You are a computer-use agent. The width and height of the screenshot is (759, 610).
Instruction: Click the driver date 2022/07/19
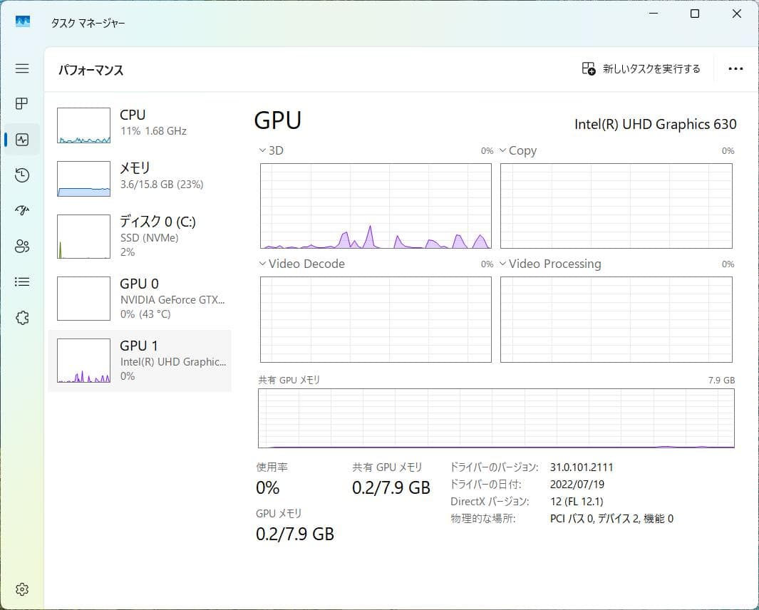pos(577,484)
